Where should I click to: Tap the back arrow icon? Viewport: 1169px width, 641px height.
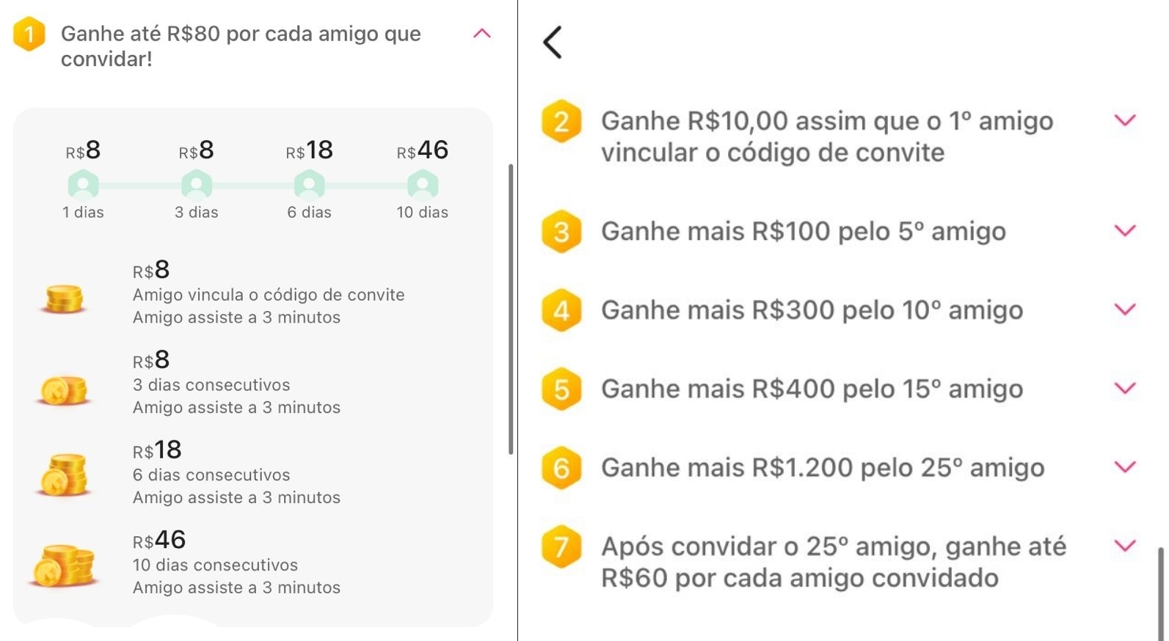coord(553,42)
